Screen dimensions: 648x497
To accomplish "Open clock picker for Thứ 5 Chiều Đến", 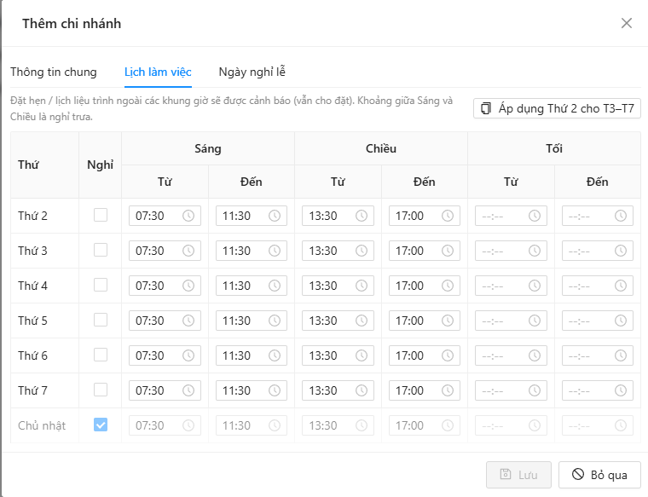I will pos(448,321).
